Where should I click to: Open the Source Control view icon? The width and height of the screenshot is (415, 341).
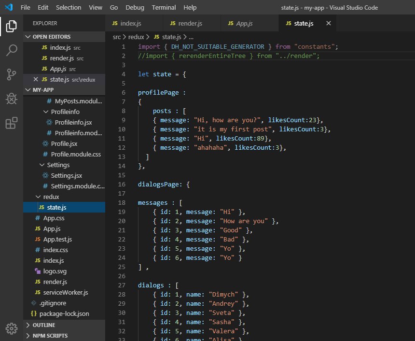point(11,74)
